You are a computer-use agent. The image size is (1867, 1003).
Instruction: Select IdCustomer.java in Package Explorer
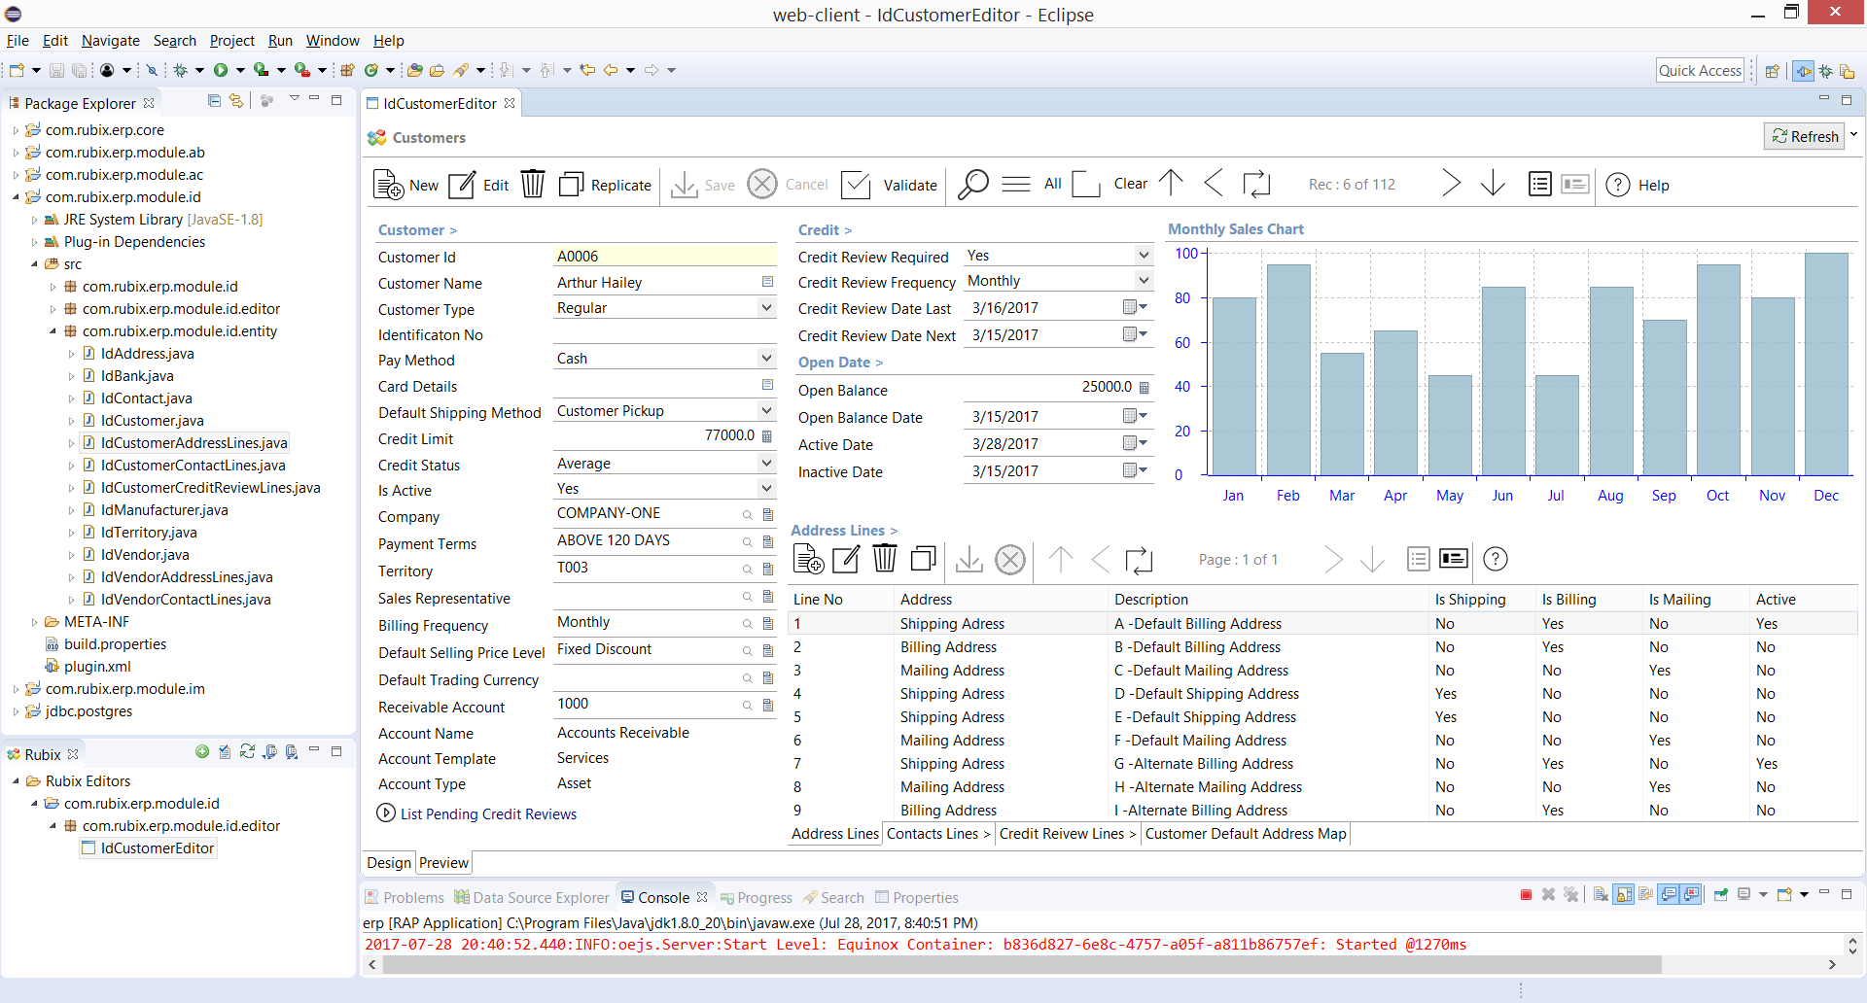(x=152, y=420)
